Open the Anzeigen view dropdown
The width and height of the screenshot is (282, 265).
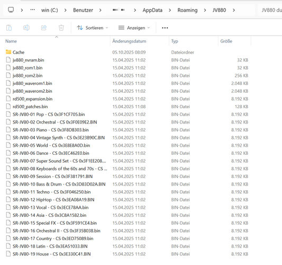click(134, 28)
